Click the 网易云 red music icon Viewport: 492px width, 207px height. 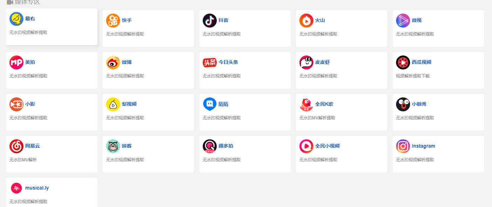click(x=16, y=146)
